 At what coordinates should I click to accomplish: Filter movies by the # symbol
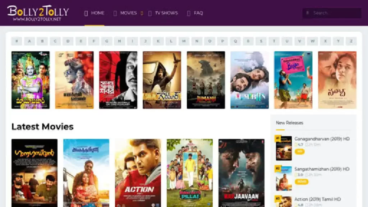[17, 41]
